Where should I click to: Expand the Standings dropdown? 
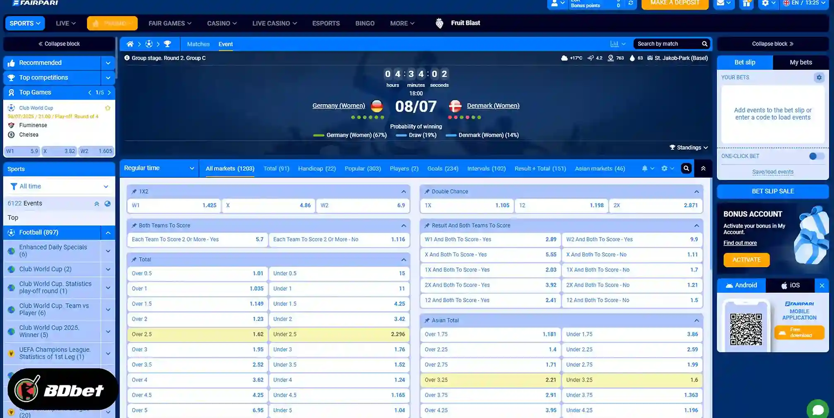(x=689, y=148)
